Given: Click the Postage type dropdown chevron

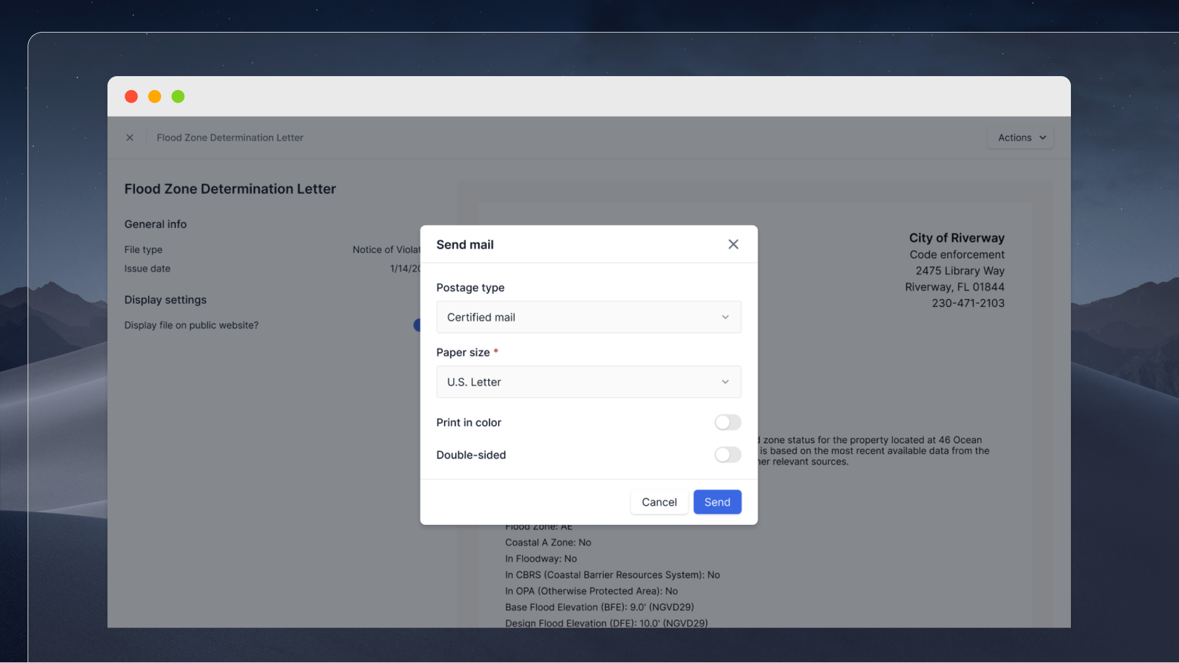Looking at the screenshot, I should 725,317.
